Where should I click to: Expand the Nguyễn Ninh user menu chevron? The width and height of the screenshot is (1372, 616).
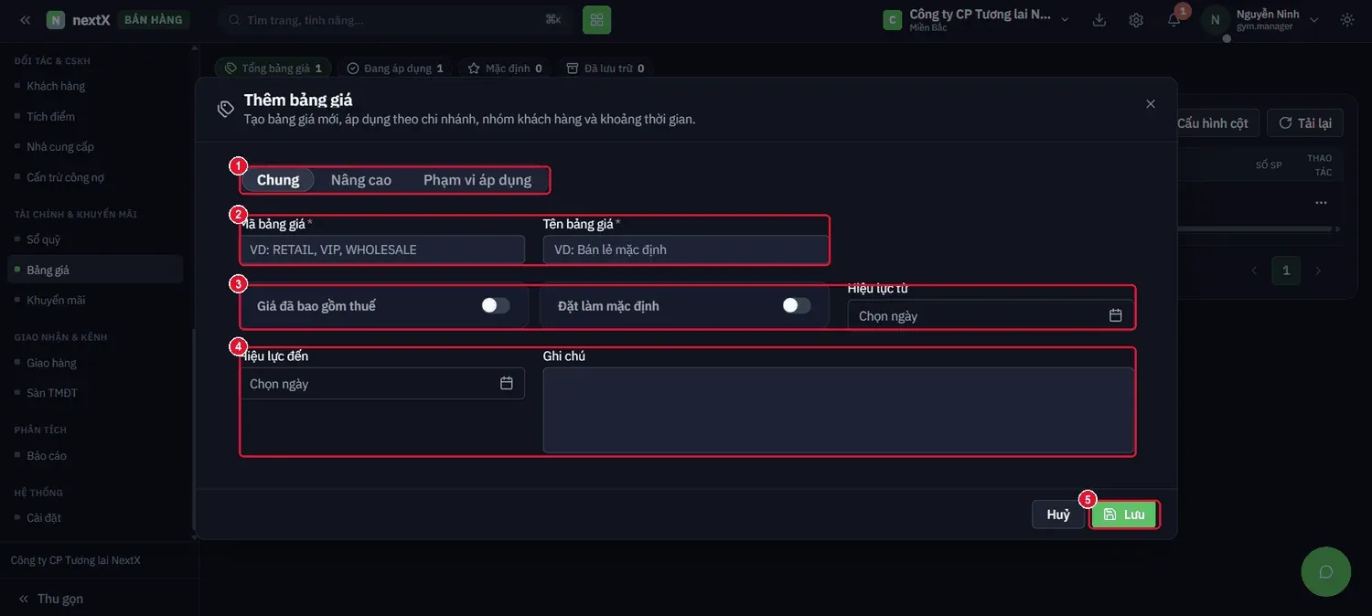coord(1314,19)
